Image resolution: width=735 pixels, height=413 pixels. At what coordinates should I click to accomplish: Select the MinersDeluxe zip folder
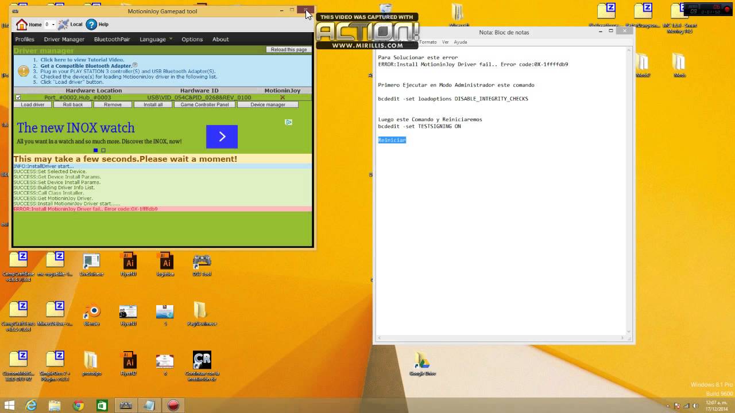tap(55, 315)
